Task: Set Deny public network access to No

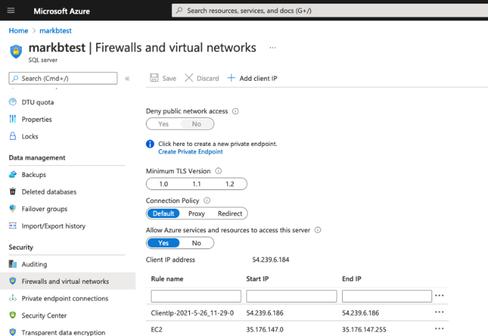Action: click(197, 124)
